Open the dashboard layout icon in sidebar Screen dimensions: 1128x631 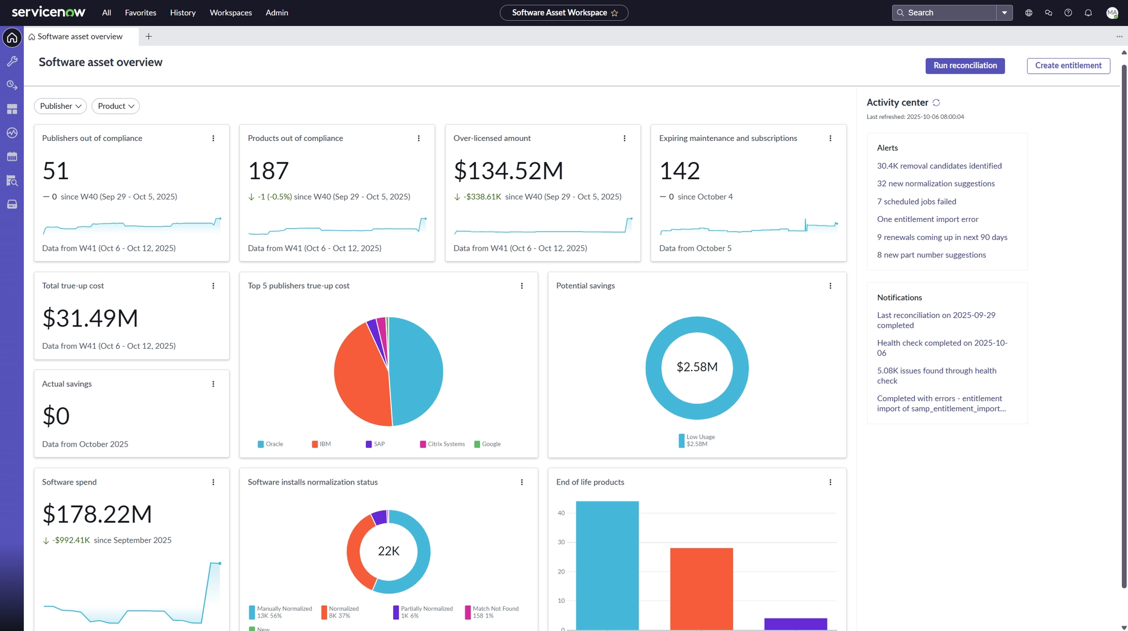12,109
